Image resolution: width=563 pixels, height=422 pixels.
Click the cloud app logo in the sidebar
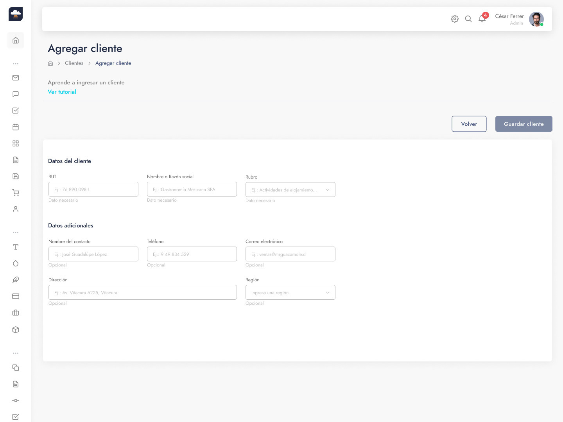(16, 14)
